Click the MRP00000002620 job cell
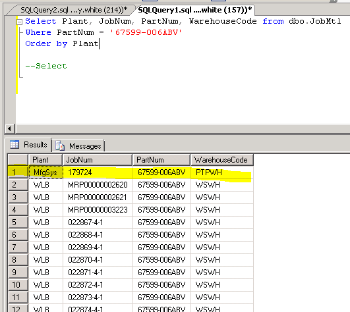Image resolution: width=350 pixels, height=312 pixels. point(98,185)
